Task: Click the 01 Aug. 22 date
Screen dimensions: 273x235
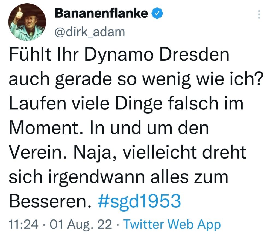Action: 81,224
